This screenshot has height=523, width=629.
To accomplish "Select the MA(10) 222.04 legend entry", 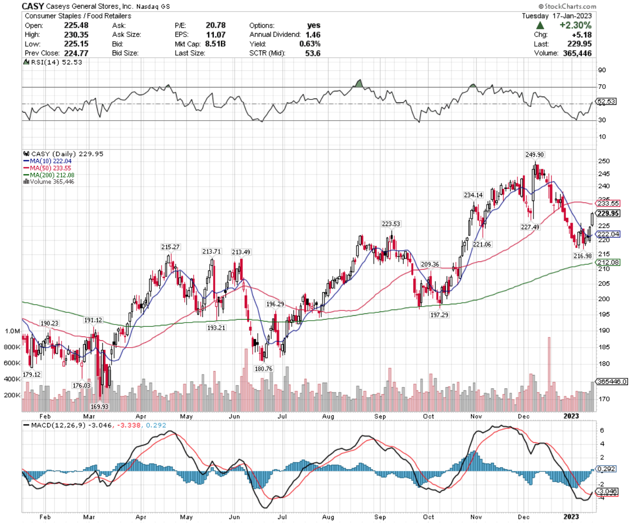I will coord(47,161).
